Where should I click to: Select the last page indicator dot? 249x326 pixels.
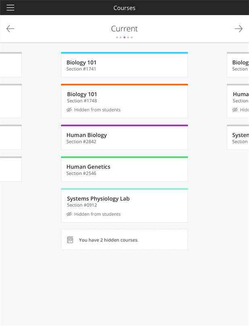point(132,37)
